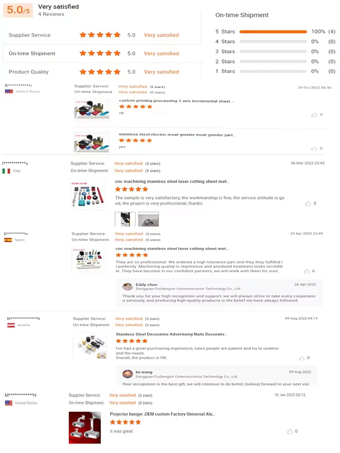Select the Supplier Service rating row
The image size is (340, 453).
tap(102, 35)
